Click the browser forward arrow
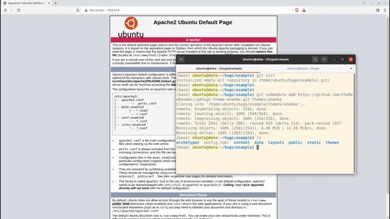Viewport: 390px width, 219px height. point(12,10)
